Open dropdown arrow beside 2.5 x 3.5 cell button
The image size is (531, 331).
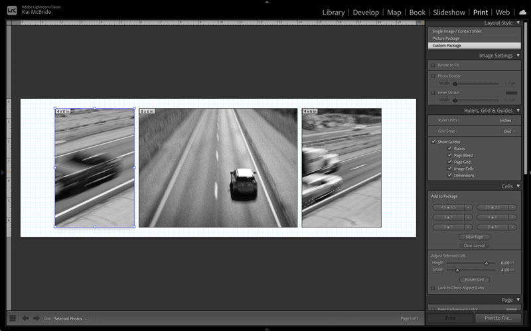click(512, 208)
